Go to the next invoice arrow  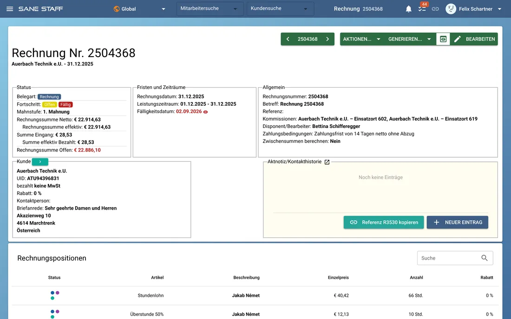[x=328, y=39]
